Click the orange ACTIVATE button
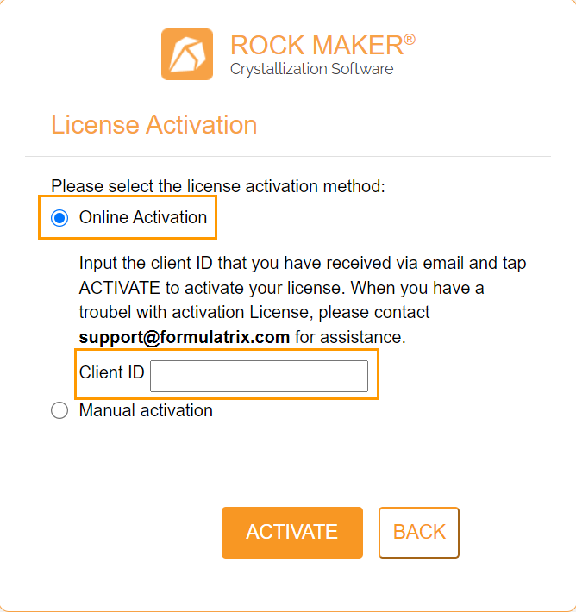Screen dimensions: 576x612 pyautogui.click(x=292, y=533)
